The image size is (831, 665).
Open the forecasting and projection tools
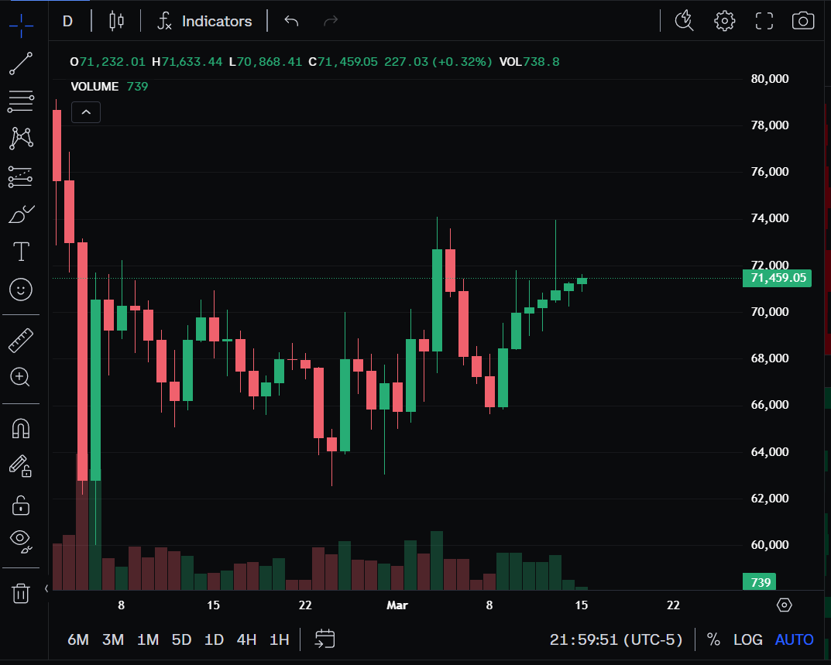pyautogui.click(x=20, y=177)
